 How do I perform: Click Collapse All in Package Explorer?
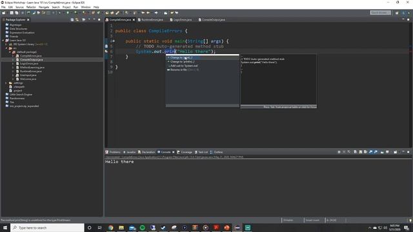72,20
